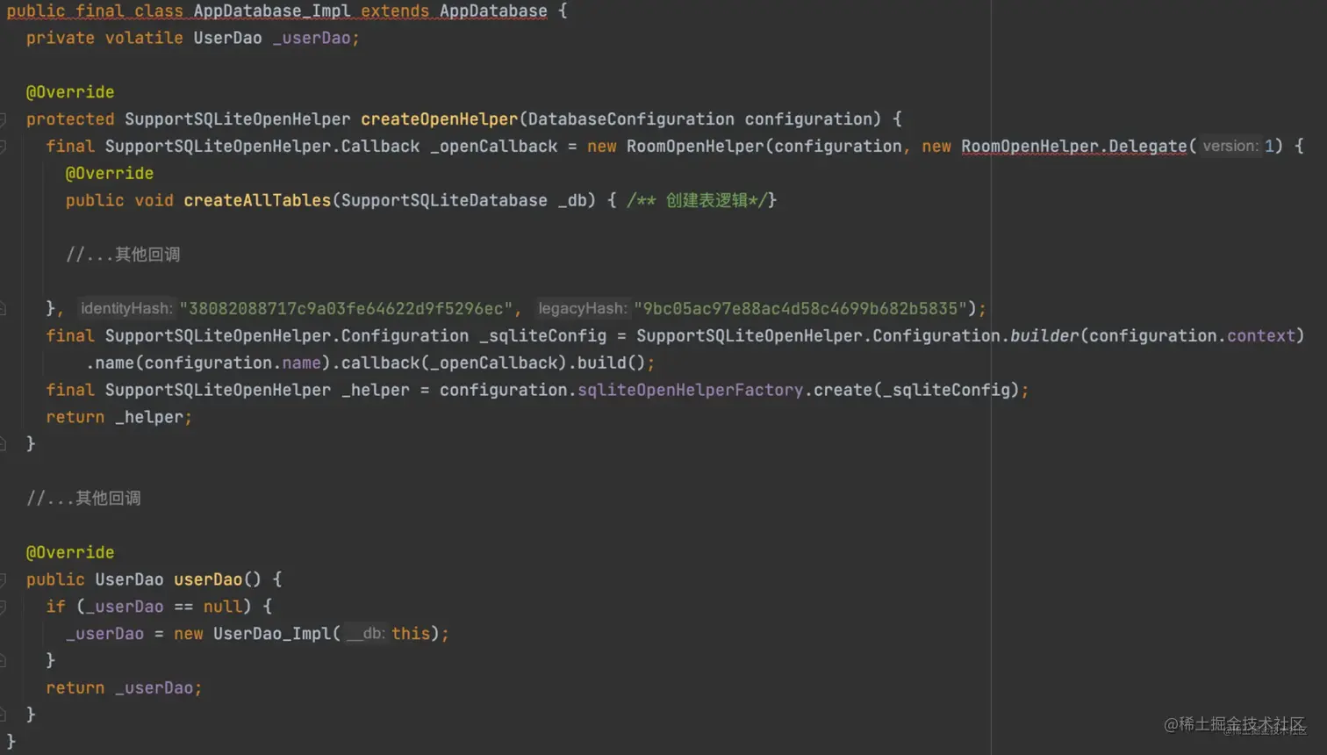Click "_helper" in its declaration line
1327x755 pixels.
click(x=376, y=391)
